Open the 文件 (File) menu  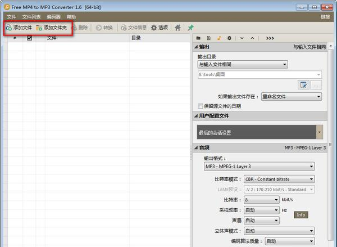(11, 17)
